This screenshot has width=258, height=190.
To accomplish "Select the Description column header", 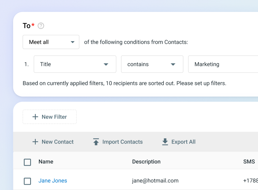I will pos(146,162).
